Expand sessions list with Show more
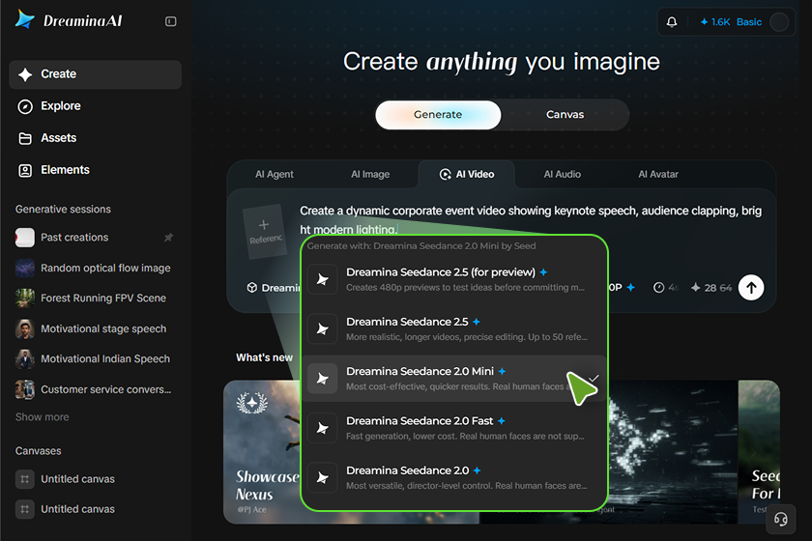This screenshot has height=541, width=812. coord(42,417)
